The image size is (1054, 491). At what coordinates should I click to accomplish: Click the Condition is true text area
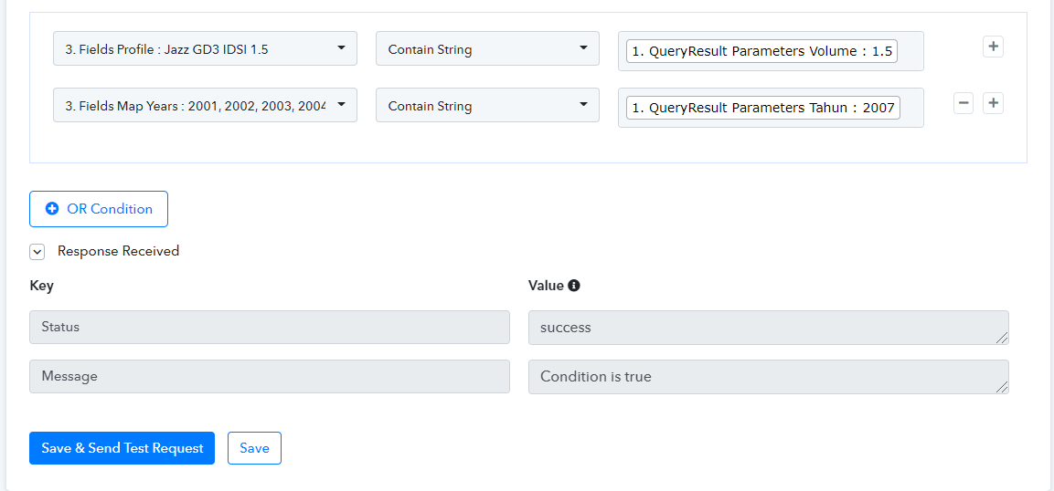pyautogui.click(x=768, y=376)
